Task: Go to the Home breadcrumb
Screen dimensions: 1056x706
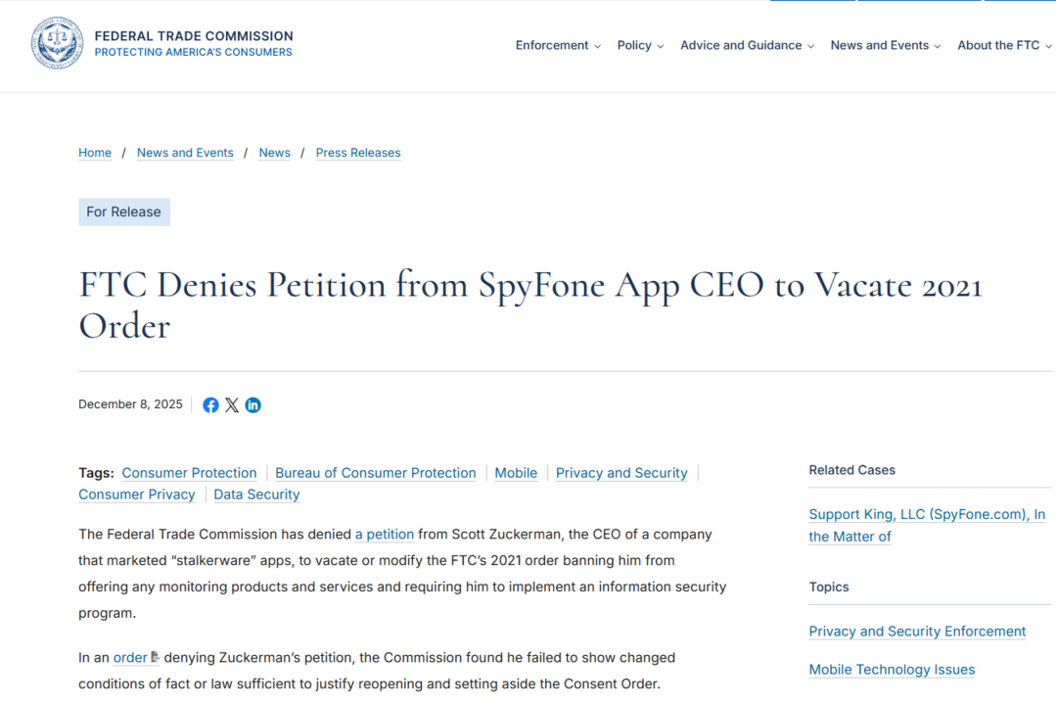Action: coord(95,153)
